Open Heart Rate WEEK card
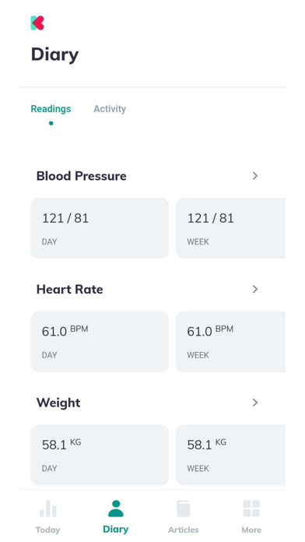305x542 pixels. pyautogui.click(x=231, y=342)
